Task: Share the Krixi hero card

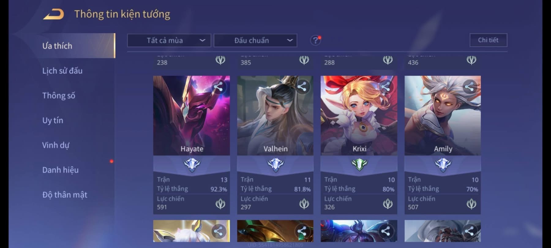Action: pos(386,87)
